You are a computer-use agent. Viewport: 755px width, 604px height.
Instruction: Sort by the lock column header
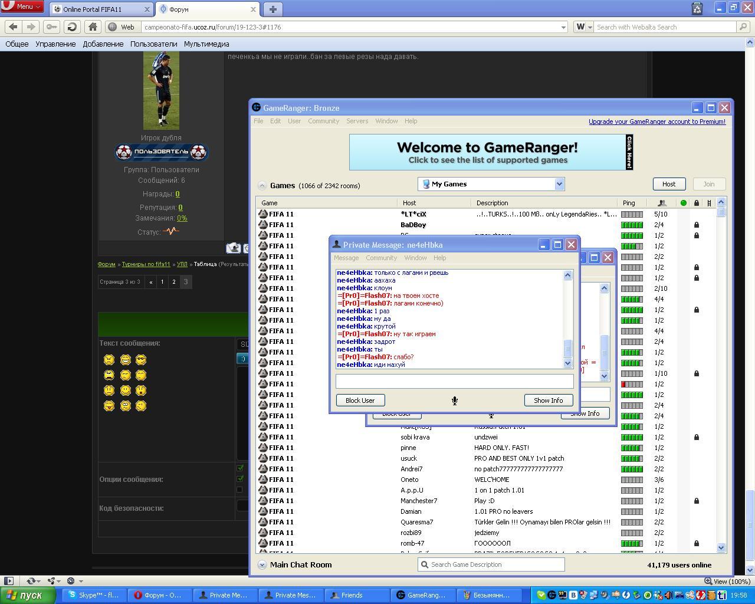pyautogui.click(x=697, y=203)
